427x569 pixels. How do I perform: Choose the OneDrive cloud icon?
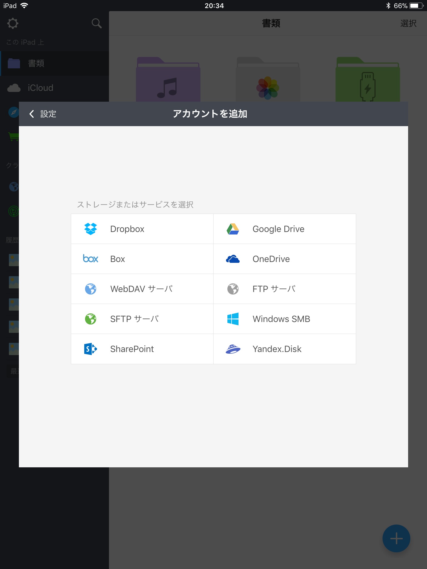point(233,259)
